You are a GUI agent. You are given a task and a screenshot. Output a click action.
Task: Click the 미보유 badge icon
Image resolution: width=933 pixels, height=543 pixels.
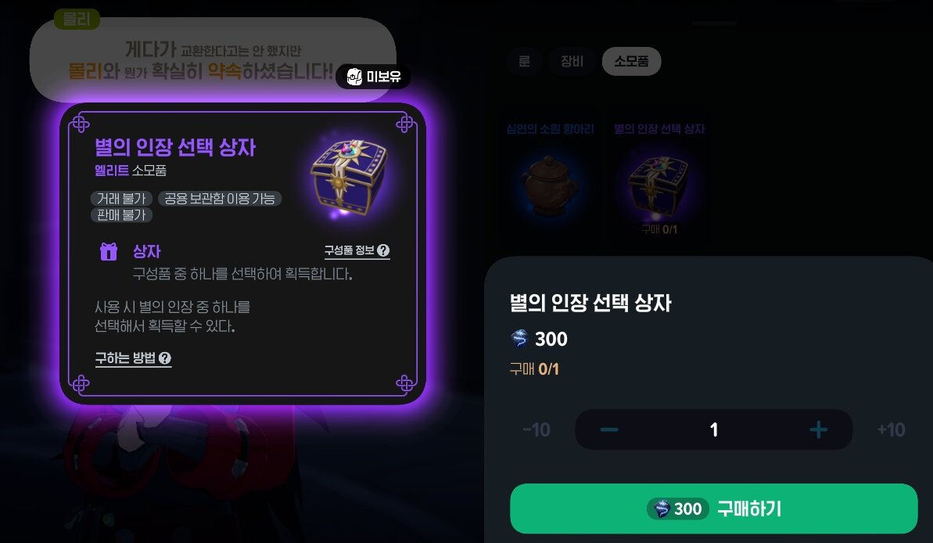pyautogui.click(x=354, y=77)
